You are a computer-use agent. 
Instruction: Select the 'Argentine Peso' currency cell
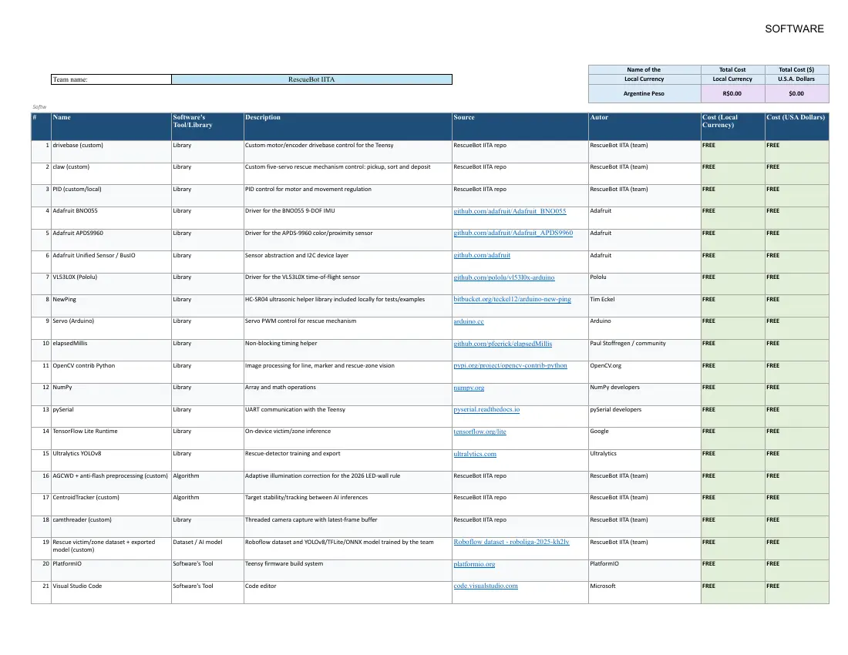(644, 93)
